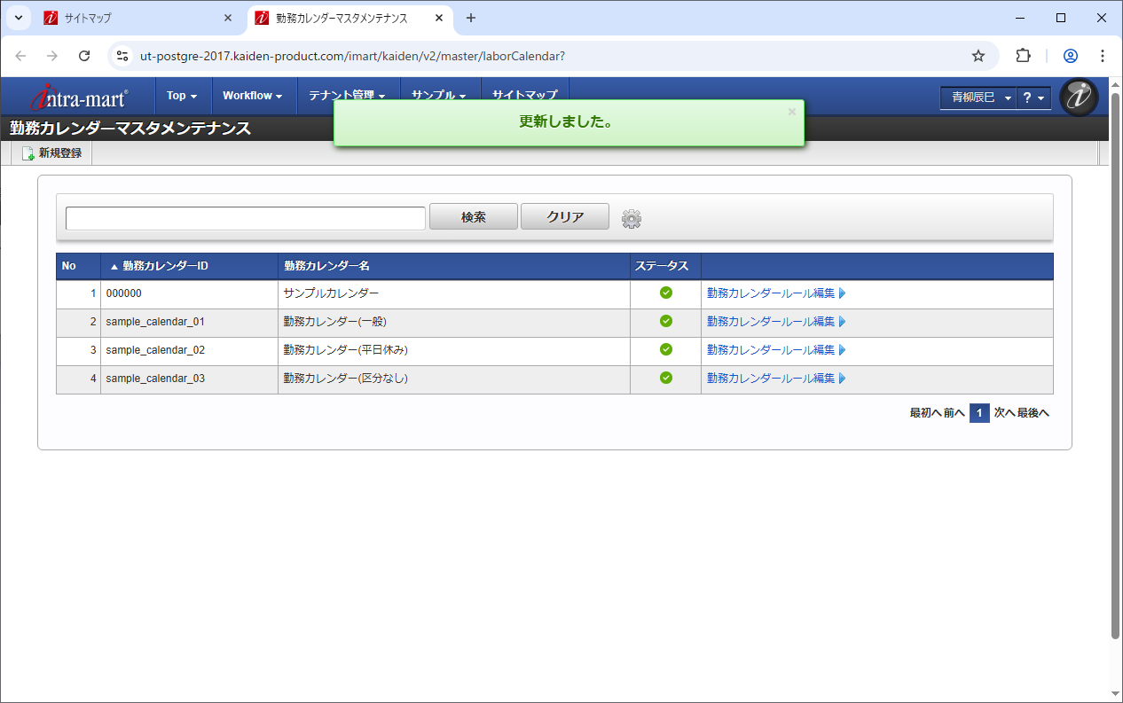Expand the Top dropdown menu
Image resolution: width=1123 pixels, height=703 pixels.
click(x=182, y=96)
